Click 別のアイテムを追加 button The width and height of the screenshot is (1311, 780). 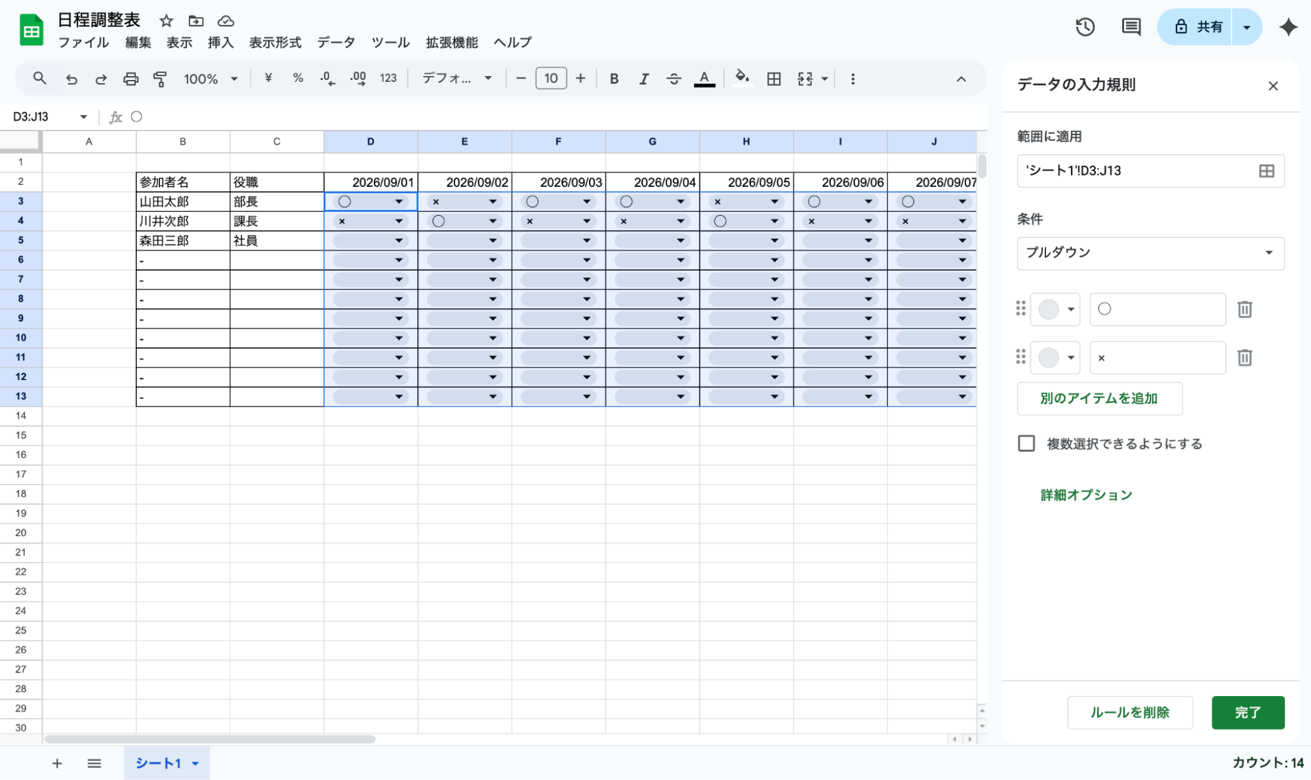(x=1099, y=399)
